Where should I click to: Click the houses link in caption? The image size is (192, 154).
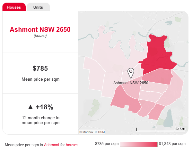72,145
